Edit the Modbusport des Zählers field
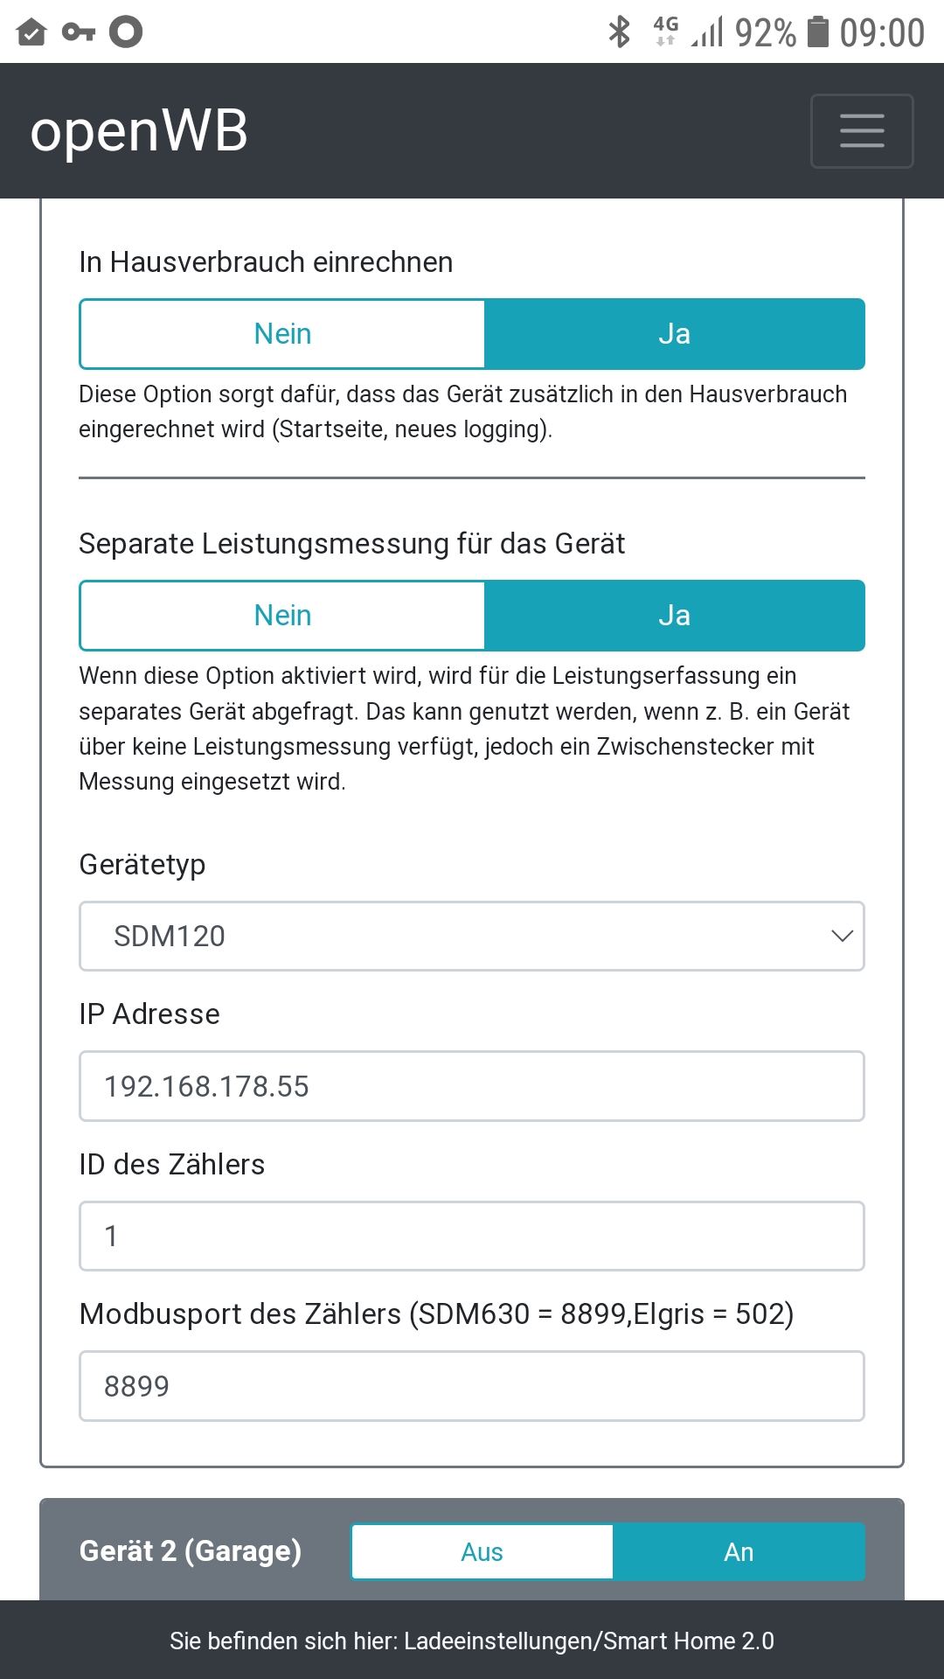Viewport: 944px width, 1679px height. [x=472, y=1386]
